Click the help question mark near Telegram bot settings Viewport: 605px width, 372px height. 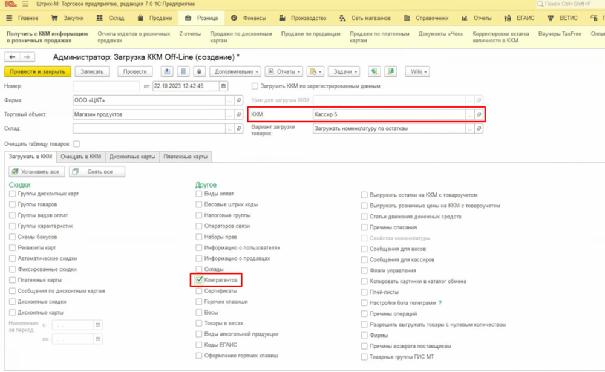[x=440, y=303]
